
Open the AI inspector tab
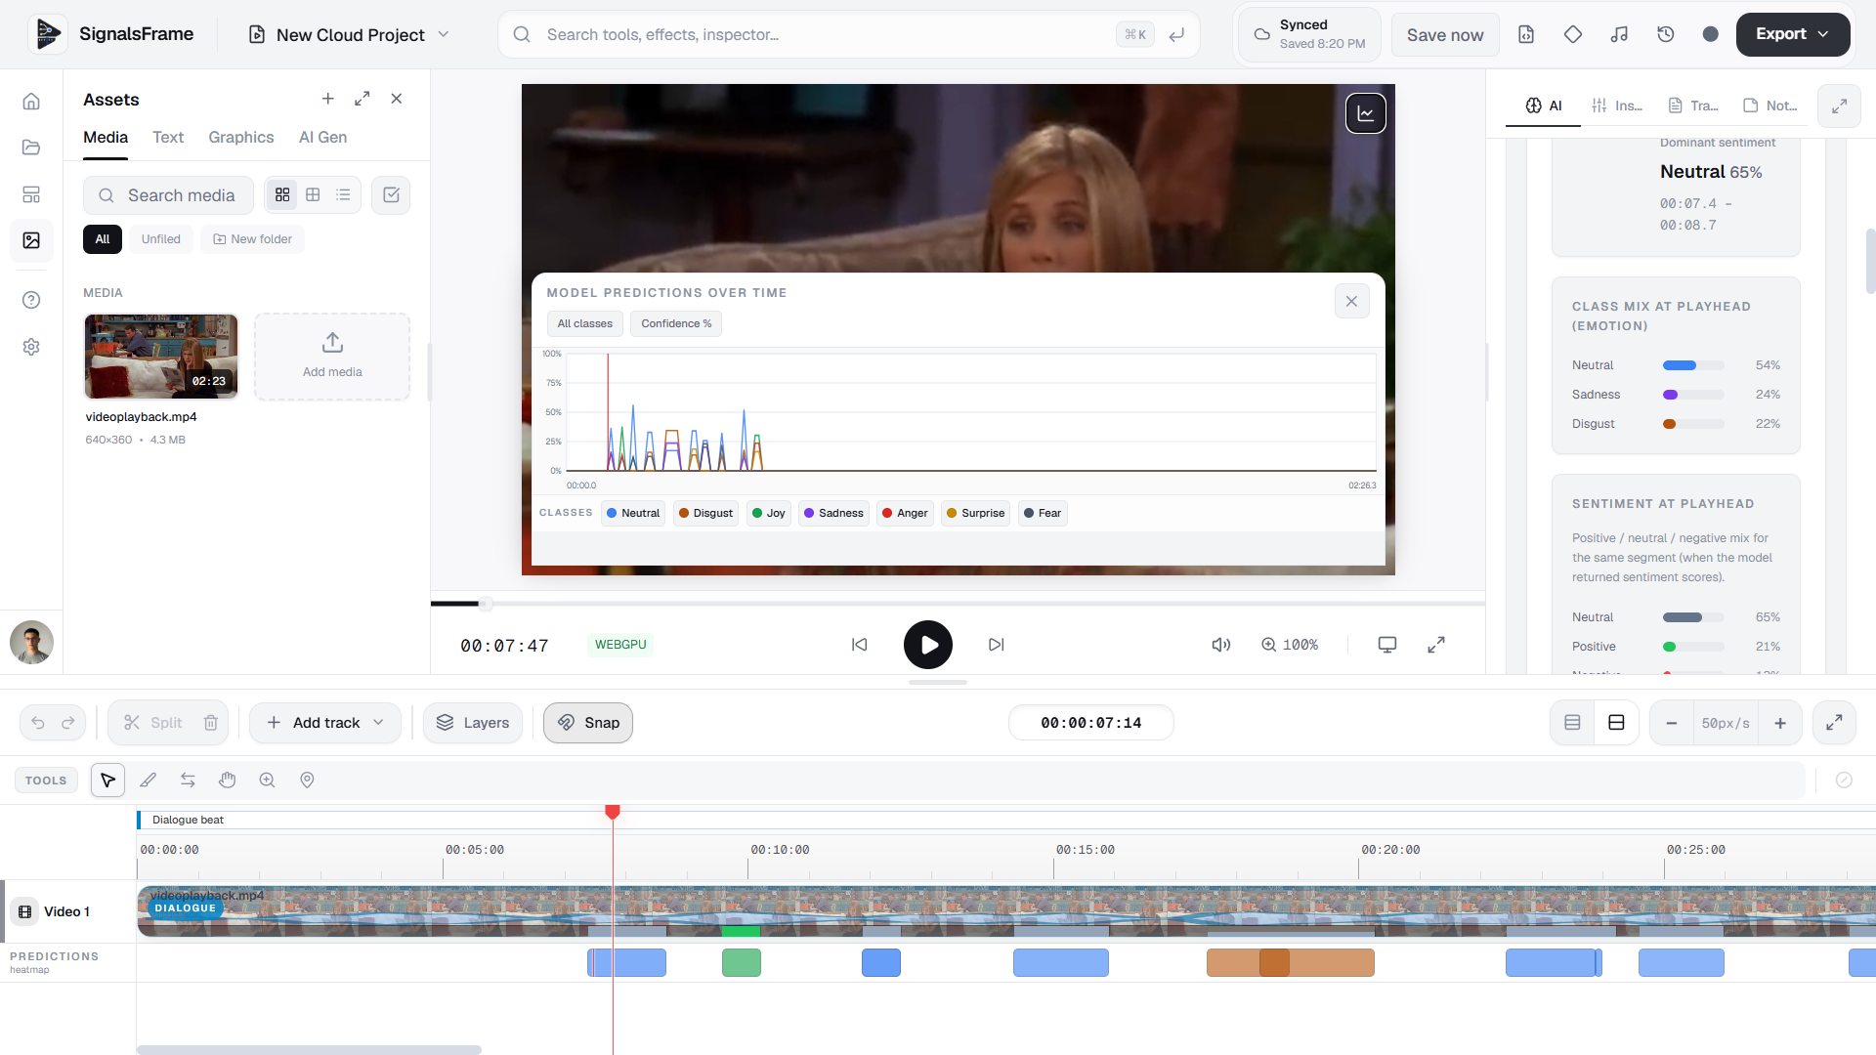click(x=1544, y=105)
